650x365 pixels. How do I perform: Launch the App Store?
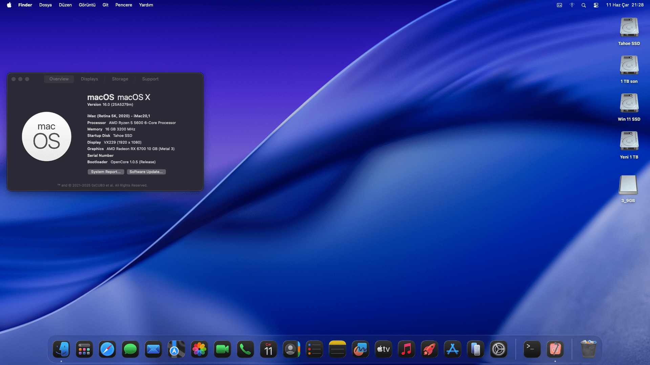[x=452, y=349]
